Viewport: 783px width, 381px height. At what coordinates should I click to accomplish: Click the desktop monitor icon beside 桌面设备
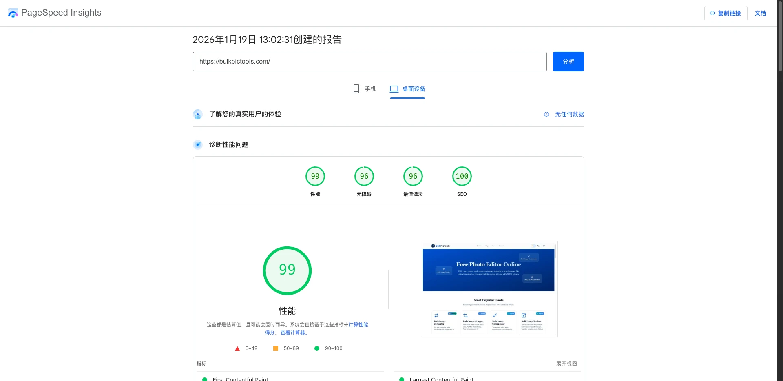(394, 89)
